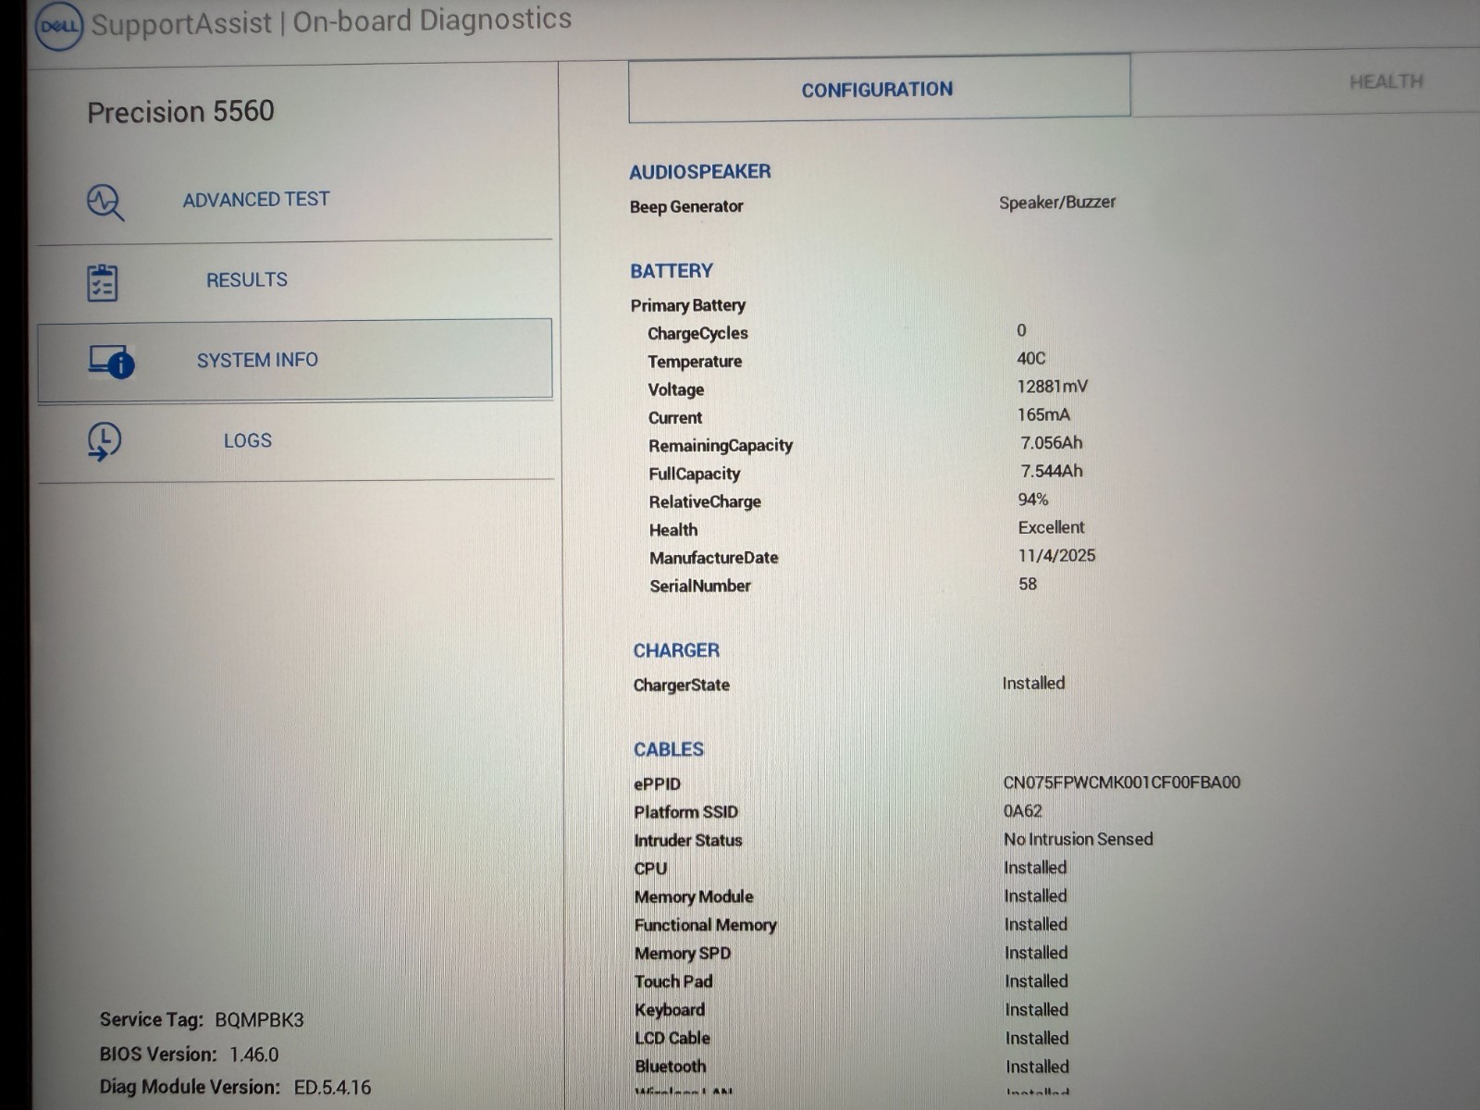
Task: Click the BIOS Version 1.46.0 text
Action: pos(190,1054)
